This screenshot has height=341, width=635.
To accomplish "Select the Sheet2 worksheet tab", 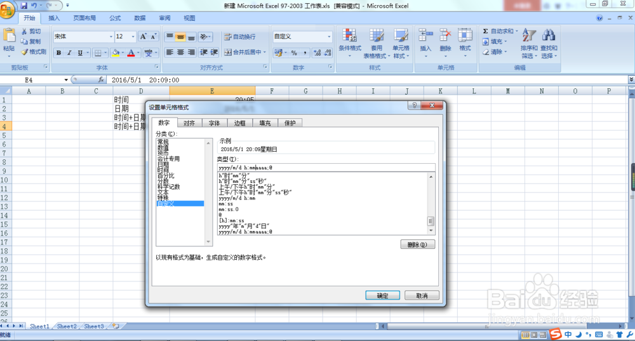I will click(67, 326).
